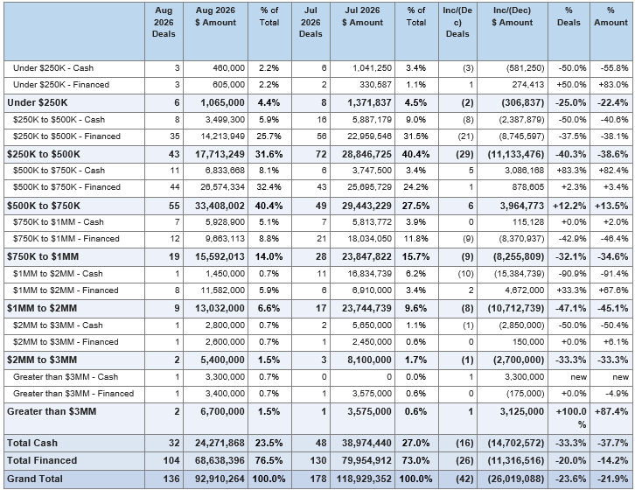Image resolution: width=635 pixels, height=490 pixels.
Task: Select the % Amount column header
Action: coord(611,17)
